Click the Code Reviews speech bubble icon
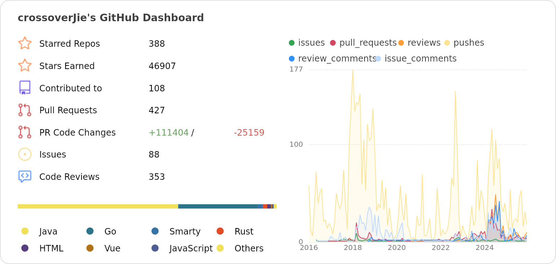Image resolution: width=556 pixels, height=264 pixels. point(25,176)
